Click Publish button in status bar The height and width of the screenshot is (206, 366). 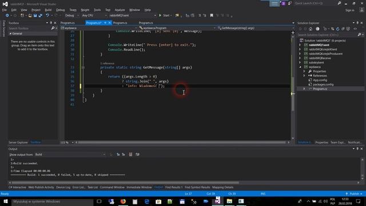tap(354, 194)
